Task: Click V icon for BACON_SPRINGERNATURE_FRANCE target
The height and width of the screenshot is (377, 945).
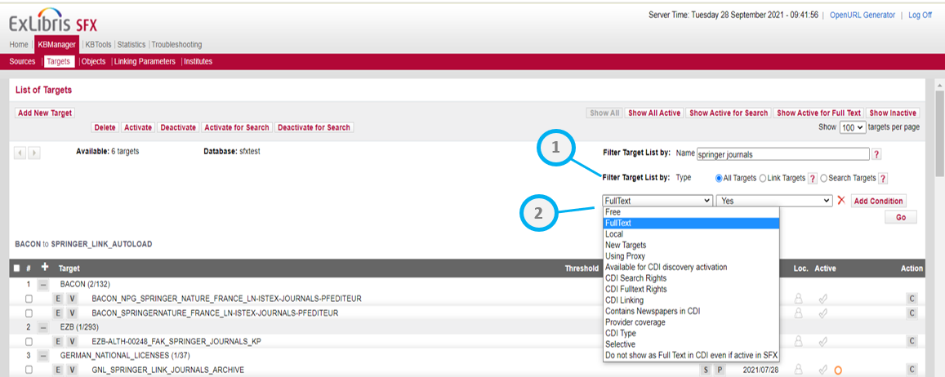Action: tap(72, 313)
